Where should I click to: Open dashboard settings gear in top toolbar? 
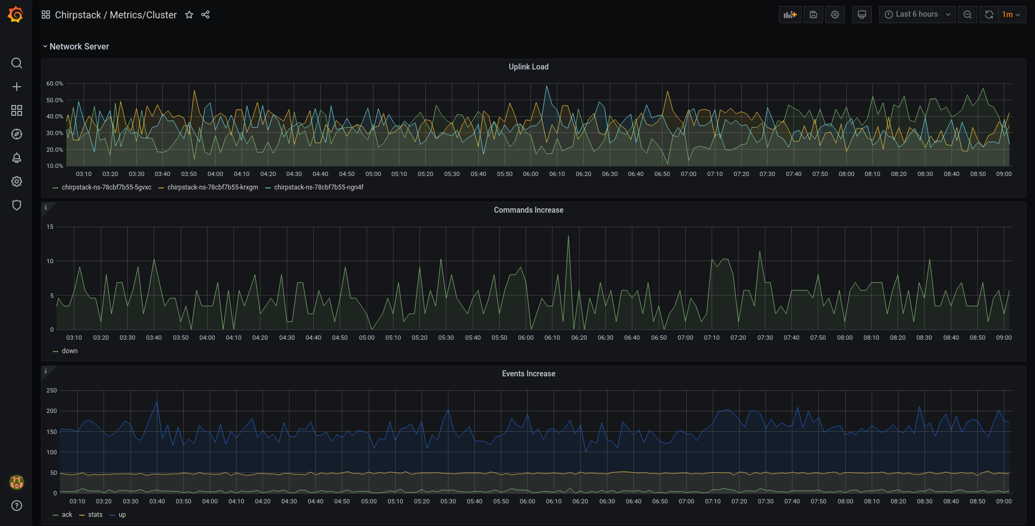(x=835, y=15)
